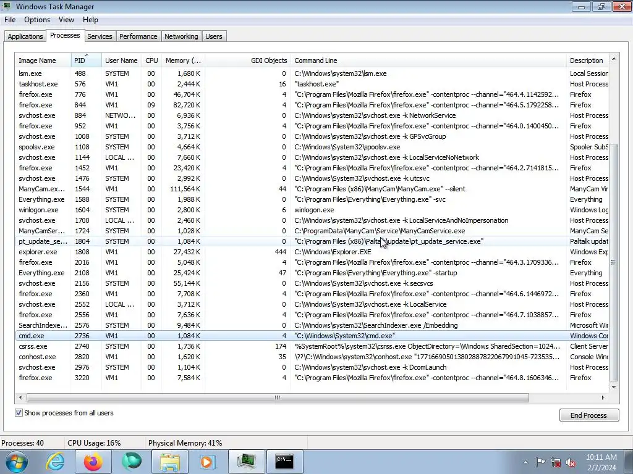Open the View menu
This screenshot has height=474, width=633.
(x=66, y=20)
